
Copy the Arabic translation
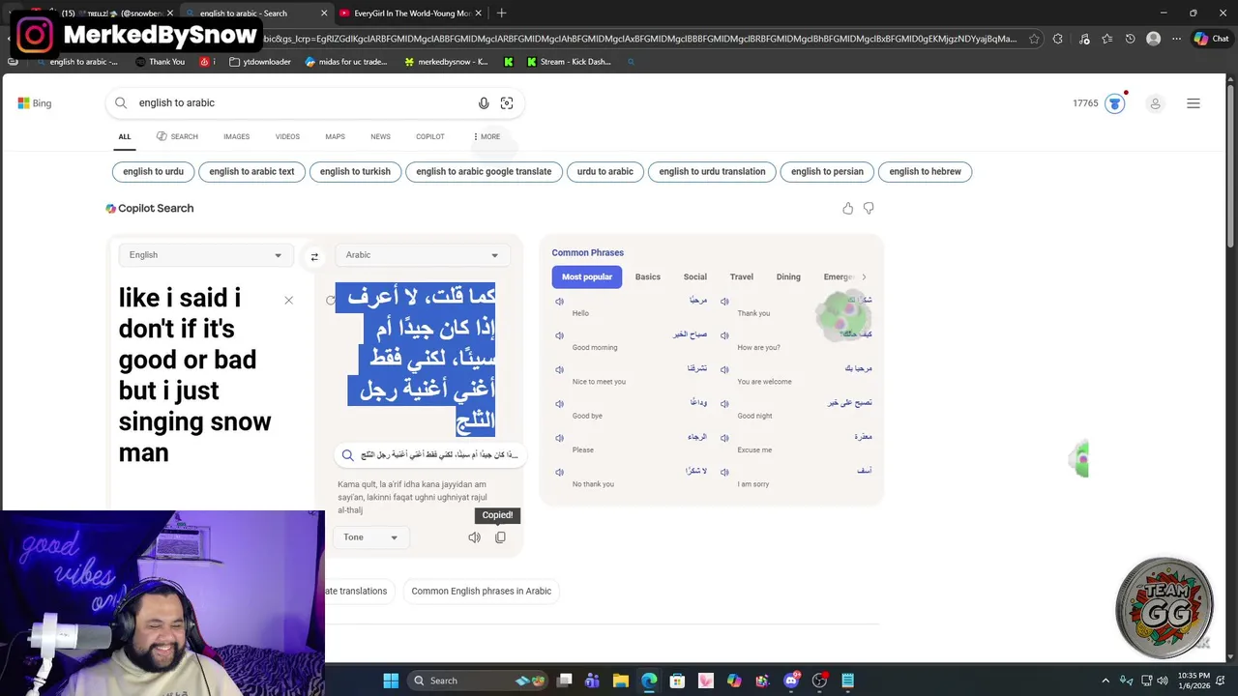pyautogui.click(x=500, y=537)
